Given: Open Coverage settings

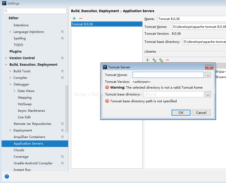Looking at the screenshot, I should [21, 157].
